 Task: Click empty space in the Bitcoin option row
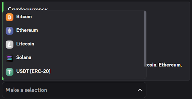coord(86,17)
